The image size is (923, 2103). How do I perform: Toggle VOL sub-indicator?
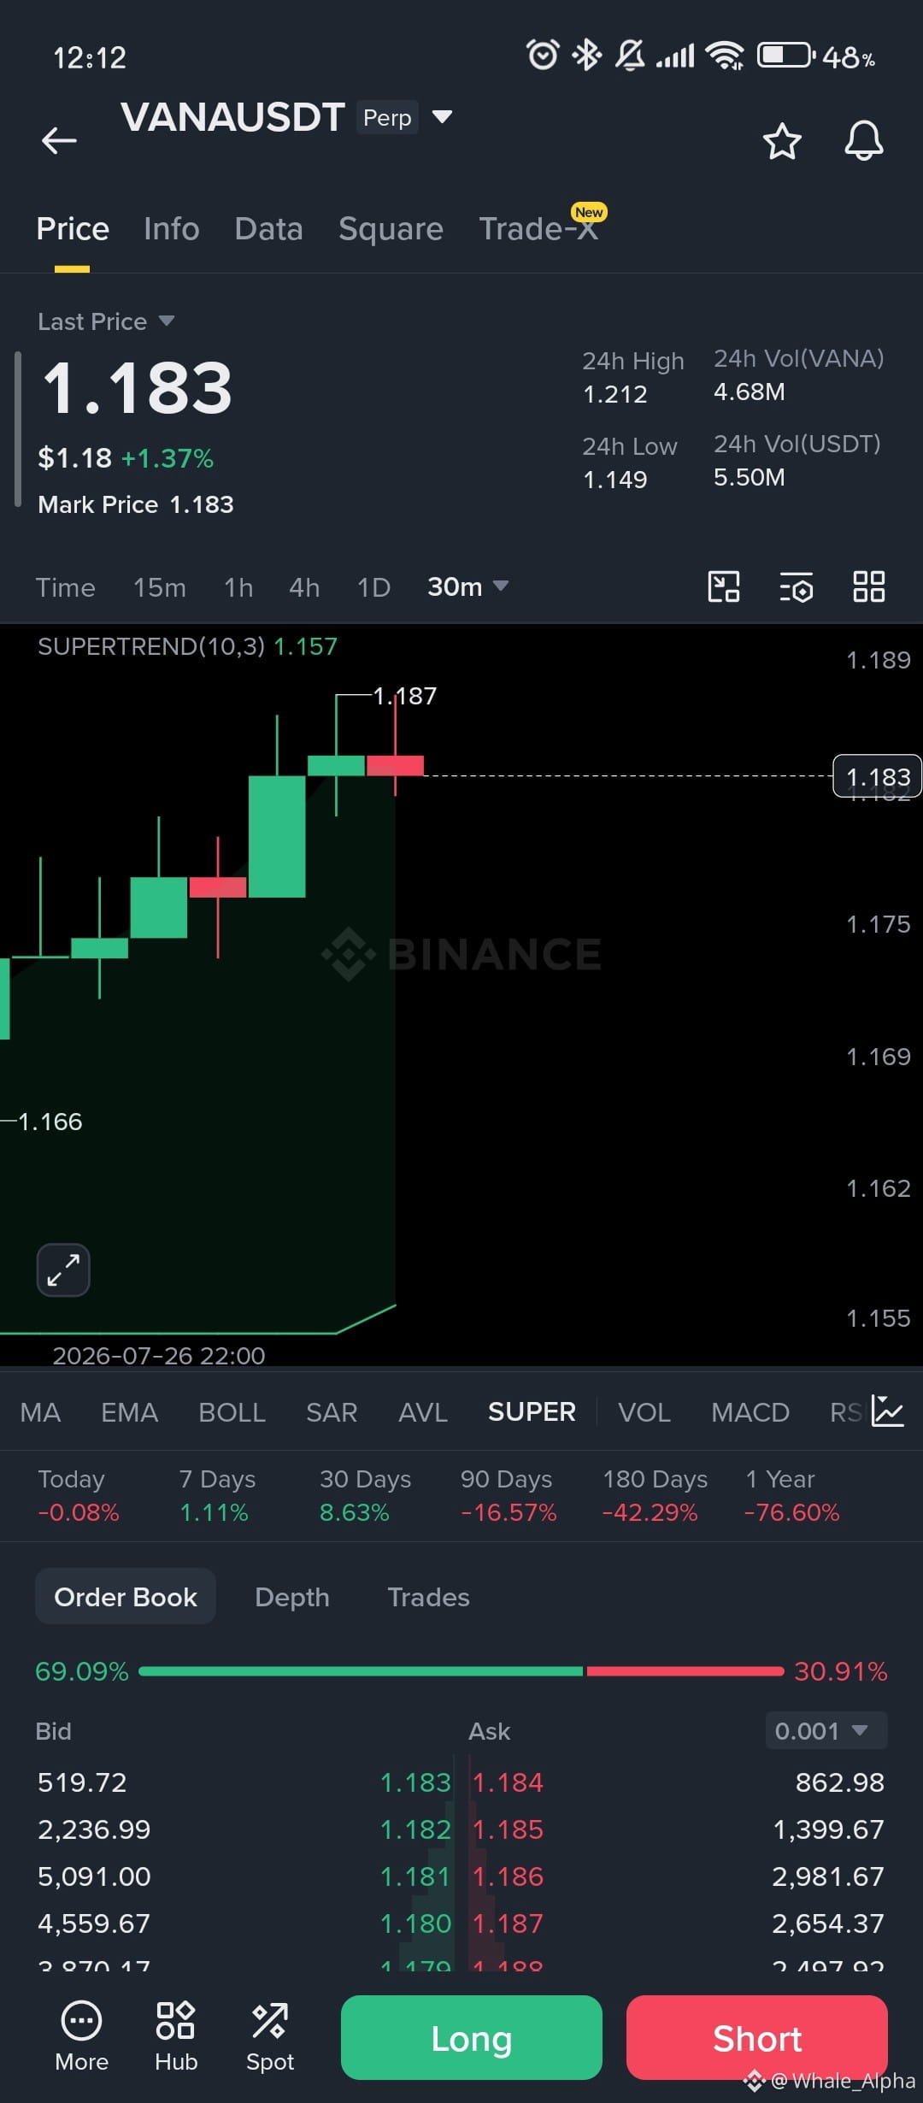644,1412
